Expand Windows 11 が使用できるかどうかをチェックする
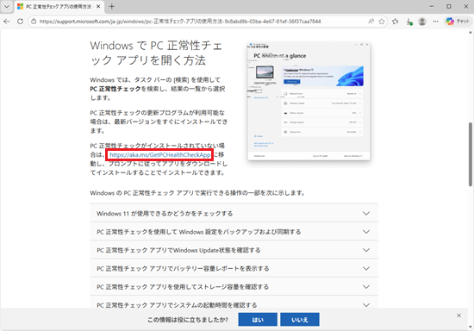474x331 pixels. (234, 214)
